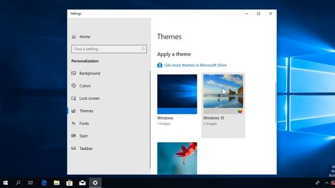The image size is (335, 188).
Task: Click the Settings gear on taskbar
Action: [95, 183]
